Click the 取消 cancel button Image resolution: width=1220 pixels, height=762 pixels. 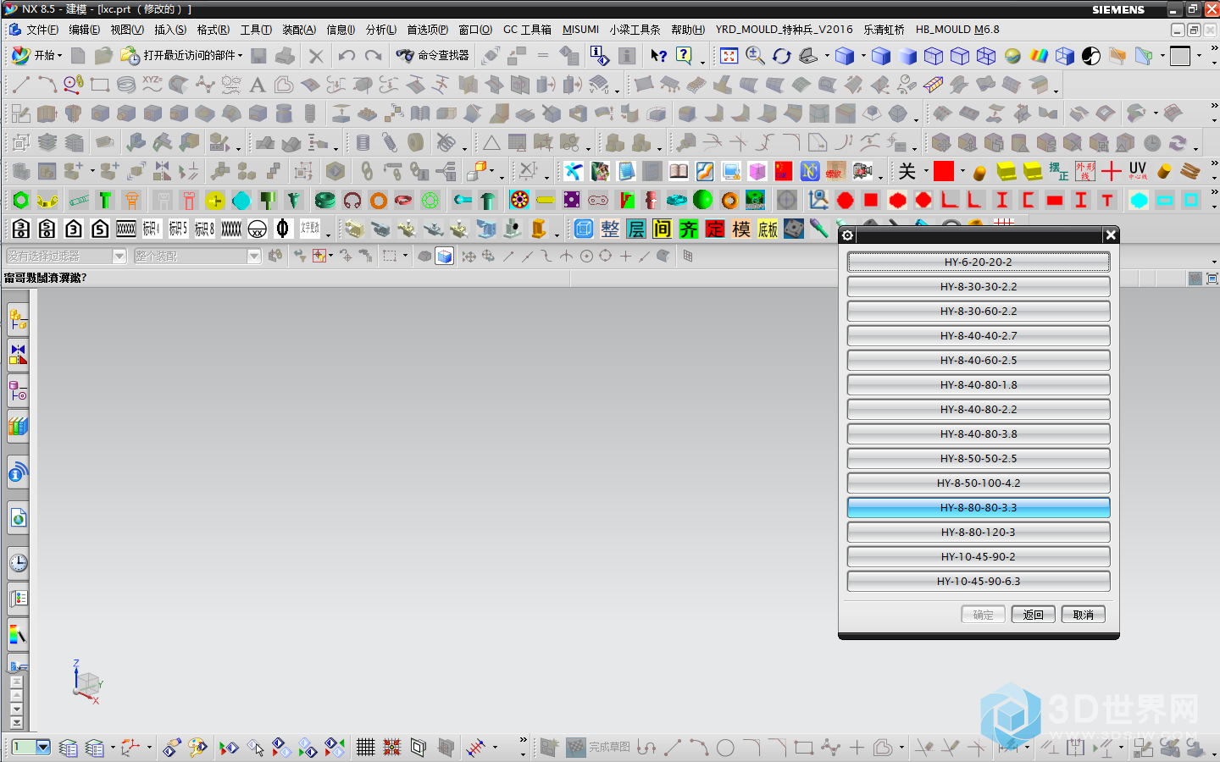(1083, 615)
